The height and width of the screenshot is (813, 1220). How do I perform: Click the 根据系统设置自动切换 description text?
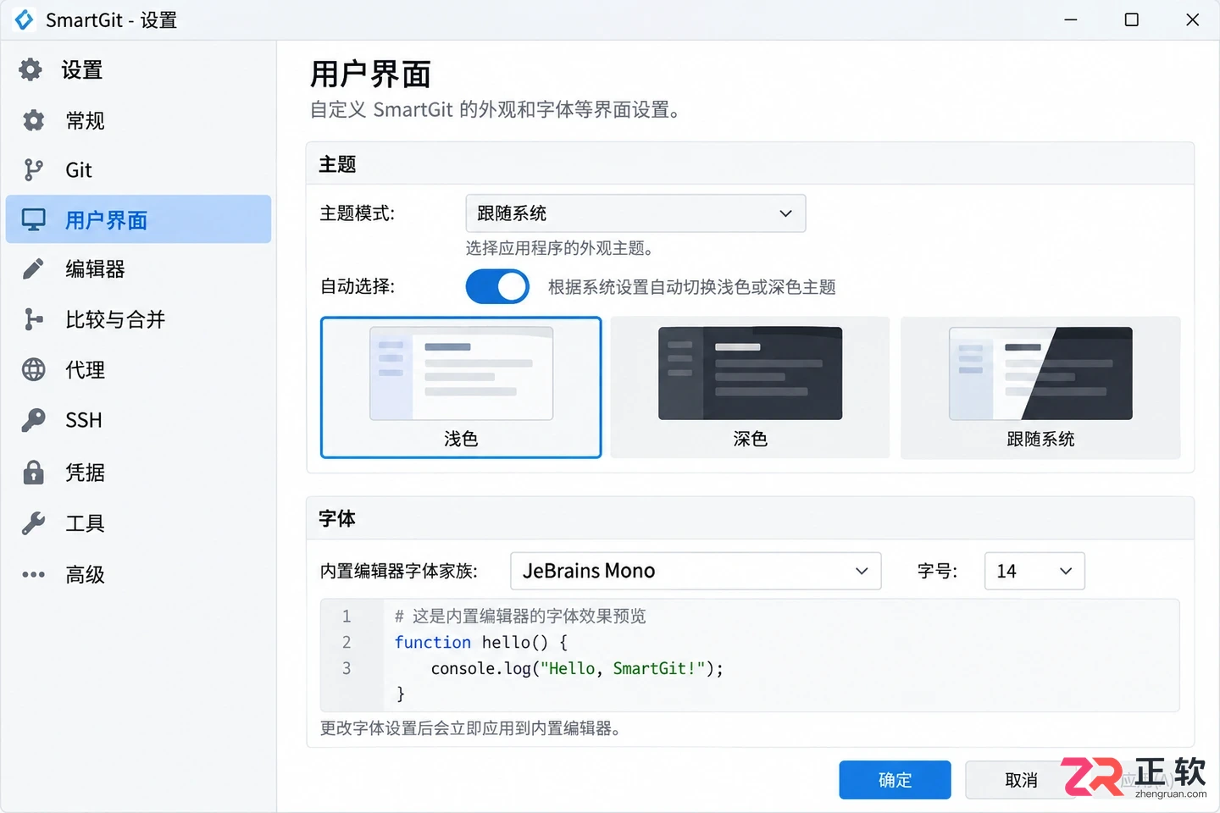[x=692, y=287]
